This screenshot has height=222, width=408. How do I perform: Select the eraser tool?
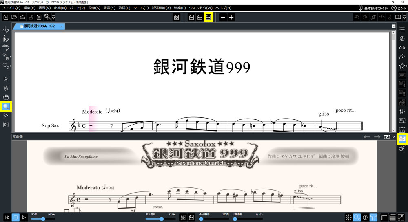(x=5, y=88)
